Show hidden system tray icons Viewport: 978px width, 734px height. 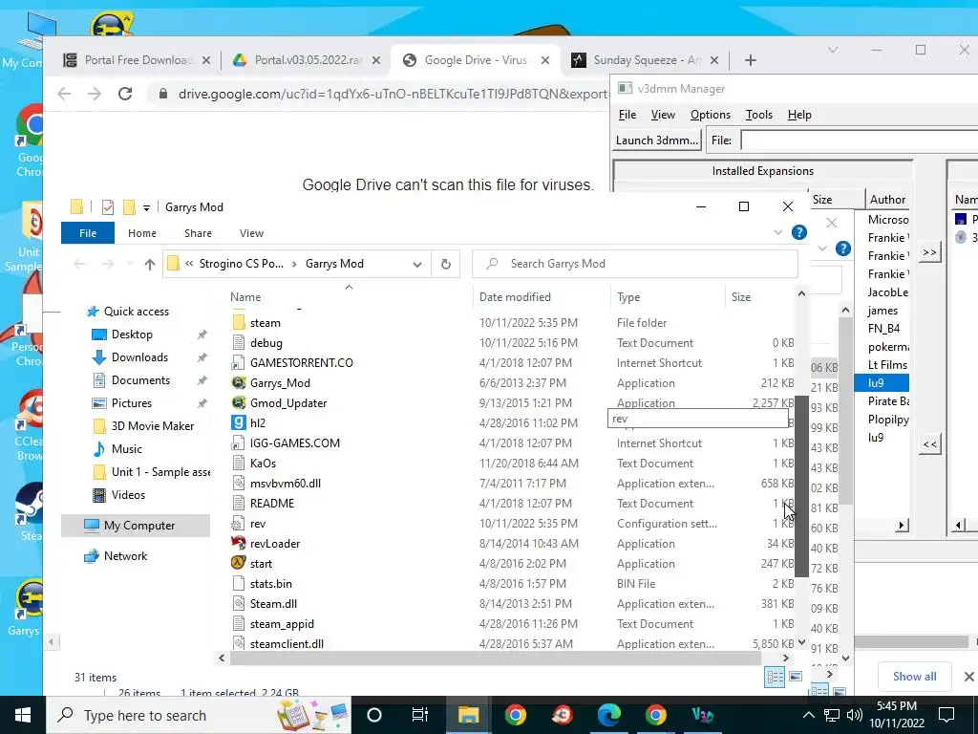808,715
